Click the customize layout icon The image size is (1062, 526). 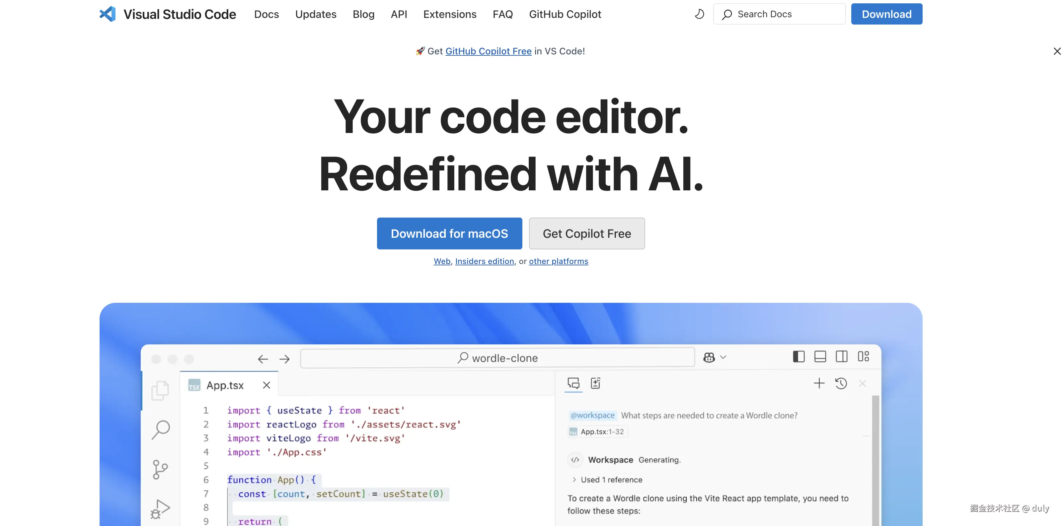point(863,356)
